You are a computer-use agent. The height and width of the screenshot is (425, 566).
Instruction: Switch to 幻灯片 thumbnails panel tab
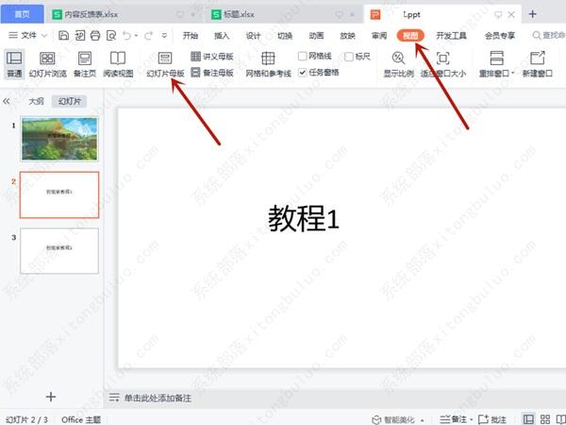click(69, 102)
